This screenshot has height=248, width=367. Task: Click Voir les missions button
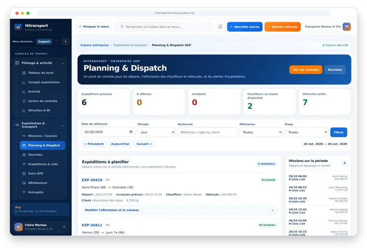(x=306, y=70)
